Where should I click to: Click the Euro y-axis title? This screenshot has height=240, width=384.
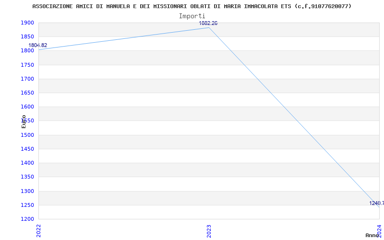pyautogui.click(x=24, y=121)
